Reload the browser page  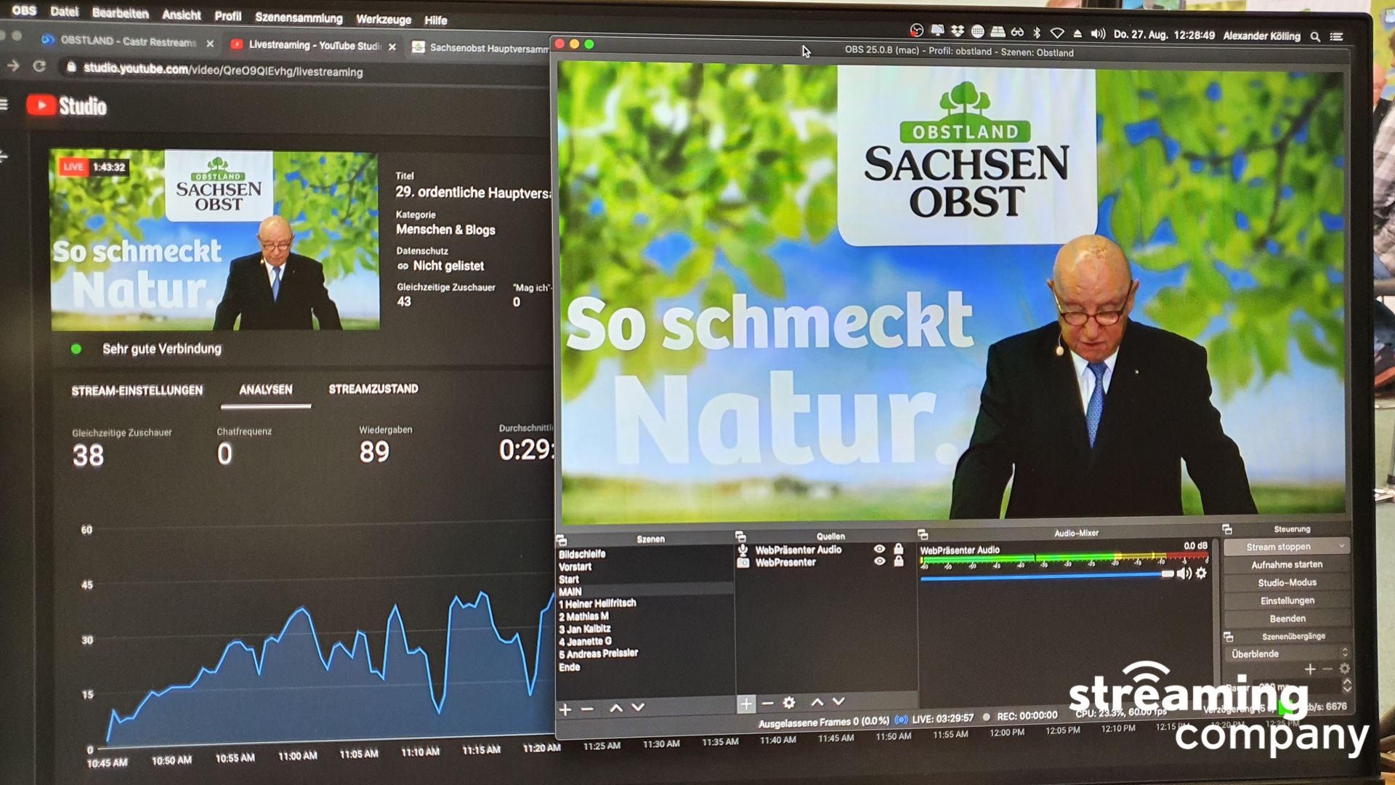click(x=39, y=66)
